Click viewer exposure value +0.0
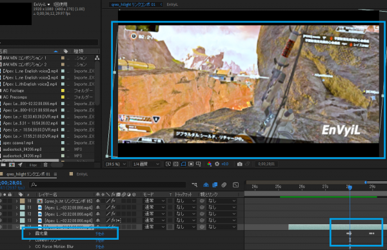 click(x=225, y=164)
